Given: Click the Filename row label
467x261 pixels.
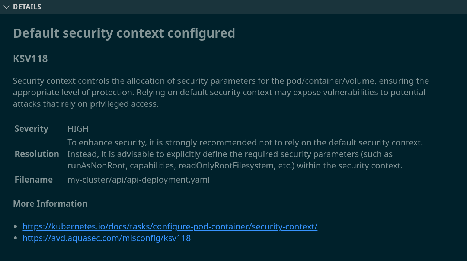Looking at the screenshot, I should (x=33, y=180).
